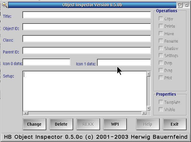Click the Setup box scroll right arrow
Viewport: 191px width, 142px height.
144,113
